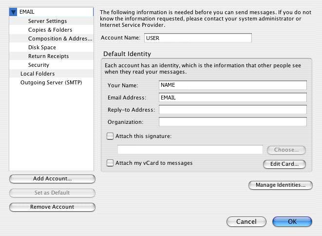Click the Add Account button

[52, 178]
